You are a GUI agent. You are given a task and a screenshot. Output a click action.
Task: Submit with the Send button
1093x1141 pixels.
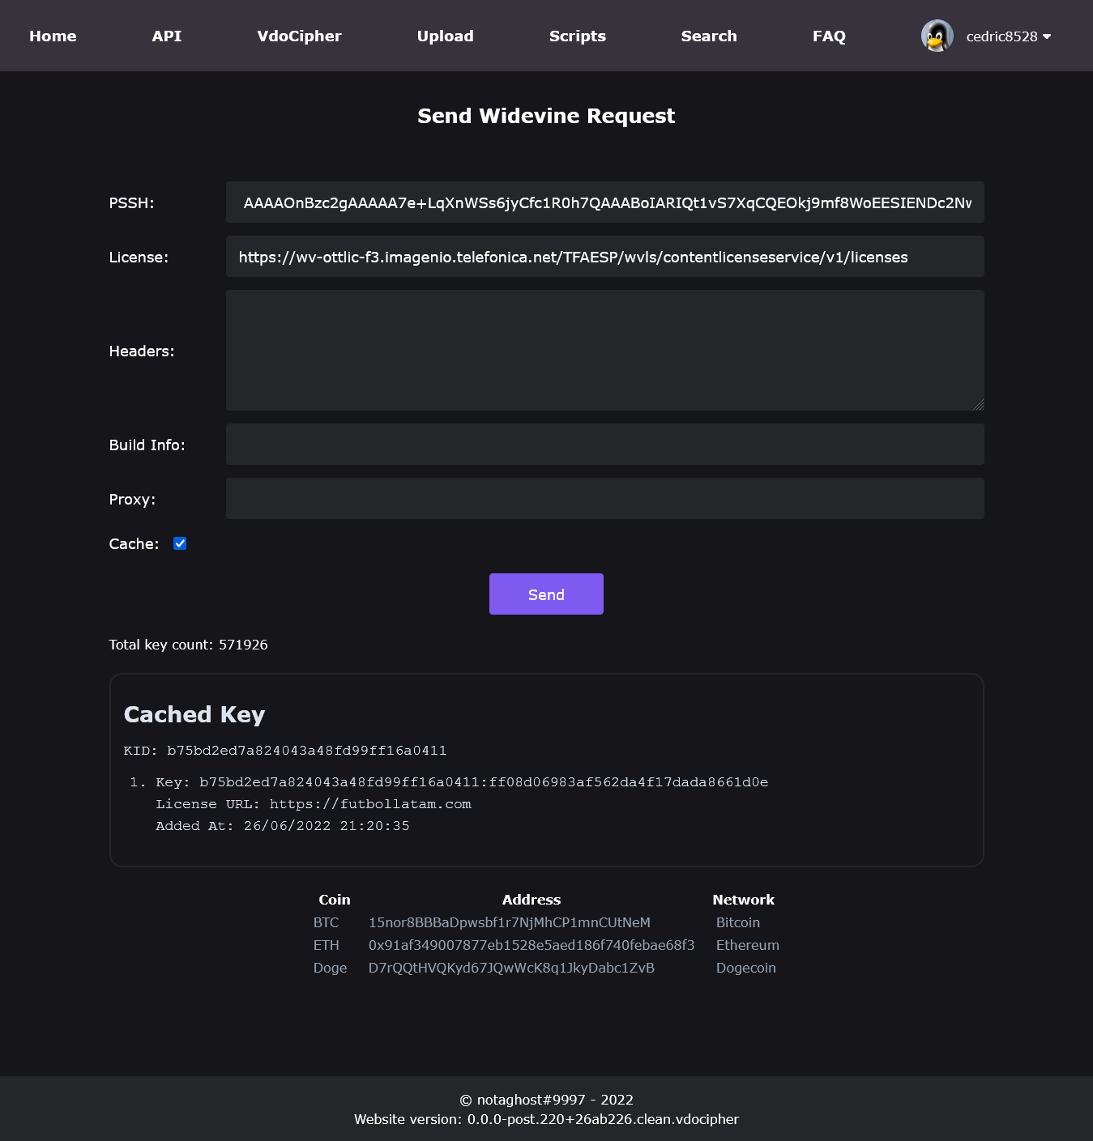[x=546, y=594]
